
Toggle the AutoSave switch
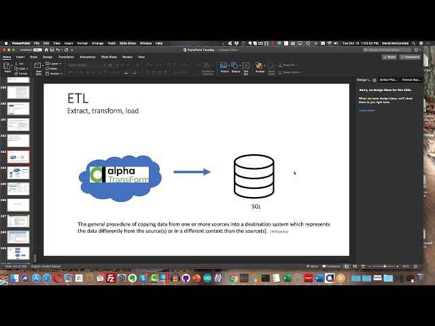[x=37, y=50]
